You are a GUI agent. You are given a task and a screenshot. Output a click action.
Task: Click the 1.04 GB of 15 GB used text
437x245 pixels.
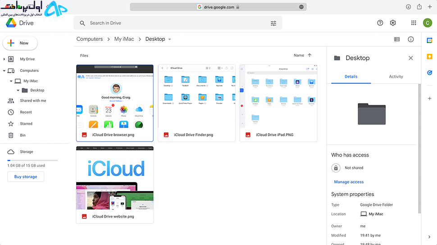point(26,165)
